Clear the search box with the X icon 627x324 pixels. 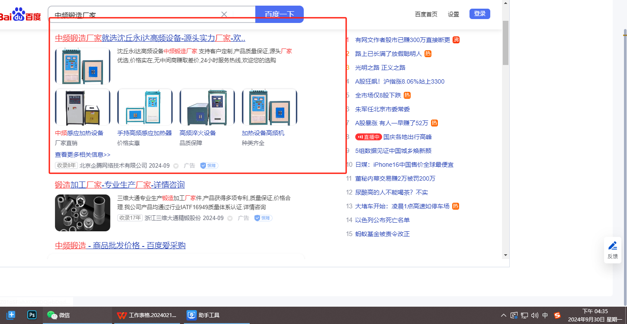pyautogui.click(x=224, y=14)
